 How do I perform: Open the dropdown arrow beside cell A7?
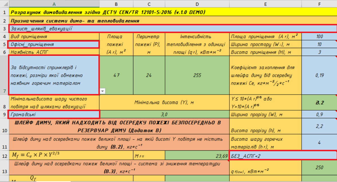point(103,91)
